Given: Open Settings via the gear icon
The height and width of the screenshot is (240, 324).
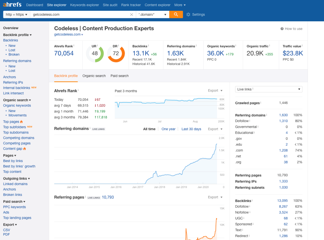Looking at the screenshot, I should point(188,14).
